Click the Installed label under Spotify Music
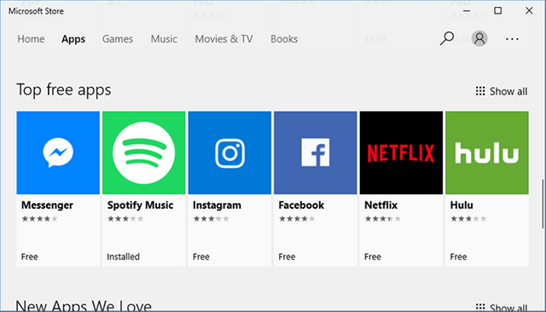 (123, 257)
